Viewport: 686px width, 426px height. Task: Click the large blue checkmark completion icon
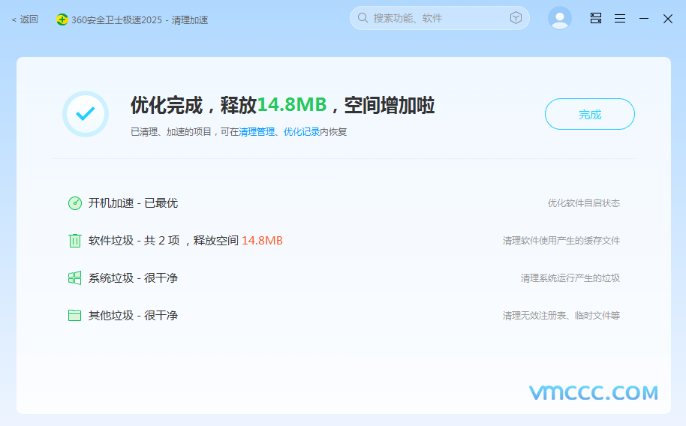click(x=86, y=114)
